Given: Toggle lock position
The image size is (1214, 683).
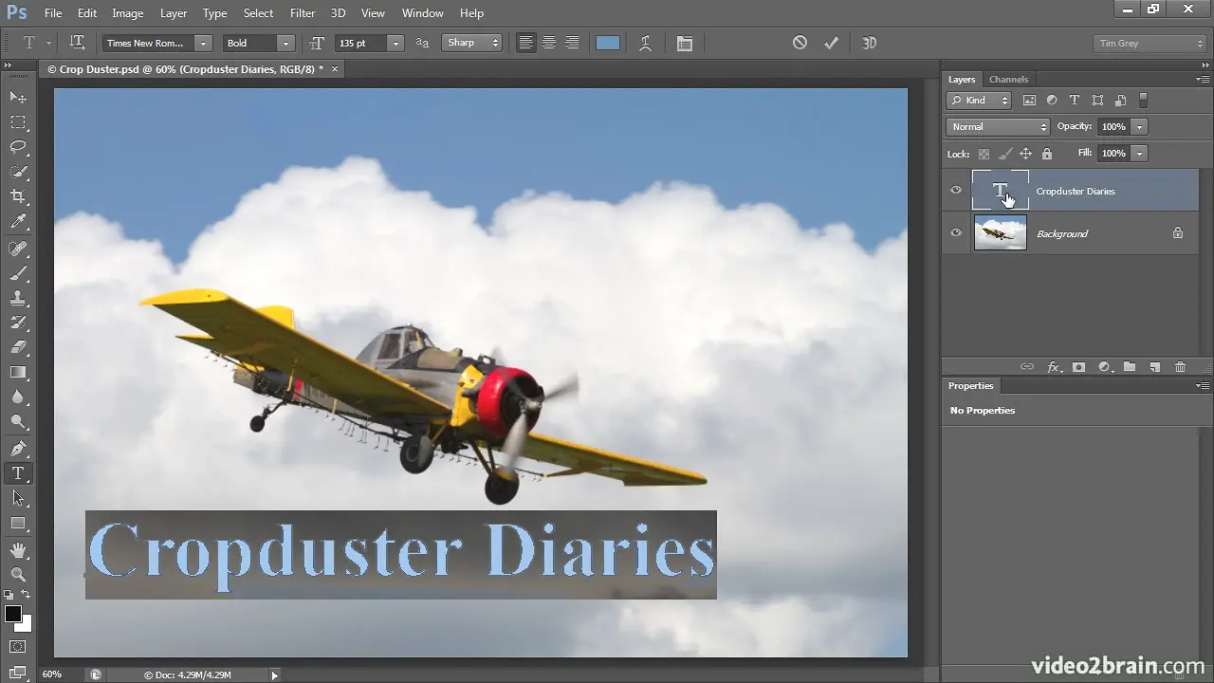Looking at the screenshot, I should (1025, 154).
